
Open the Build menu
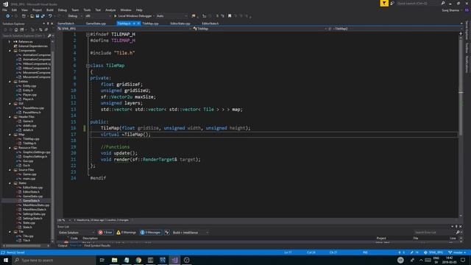[50, 10]
